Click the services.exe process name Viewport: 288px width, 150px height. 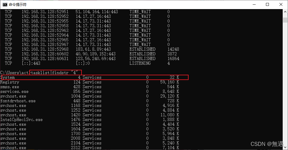(14, 91)
